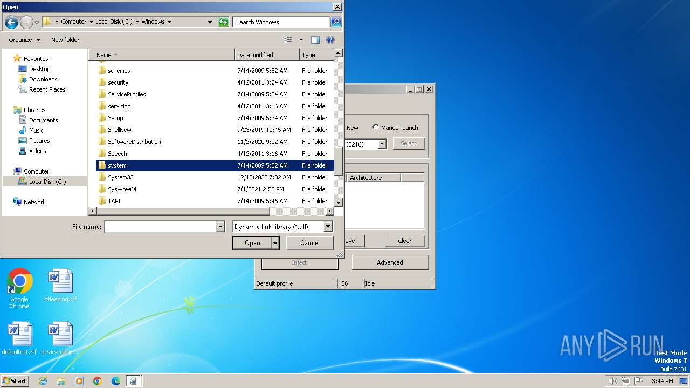Click the File name input field
This screenshot has width=690, height=388.
[160, 227]
